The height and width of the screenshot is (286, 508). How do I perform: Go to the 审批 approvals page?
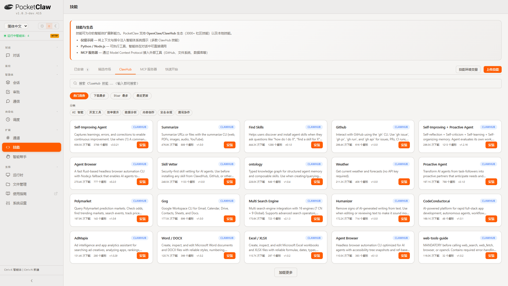[x=31, y=92]
